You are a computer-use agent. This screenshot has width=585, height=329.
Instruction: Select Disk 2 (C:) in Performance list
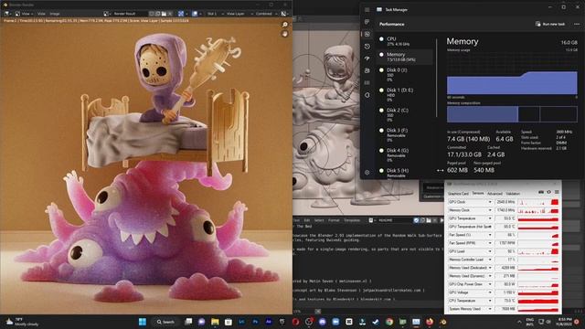click(404, 115)
